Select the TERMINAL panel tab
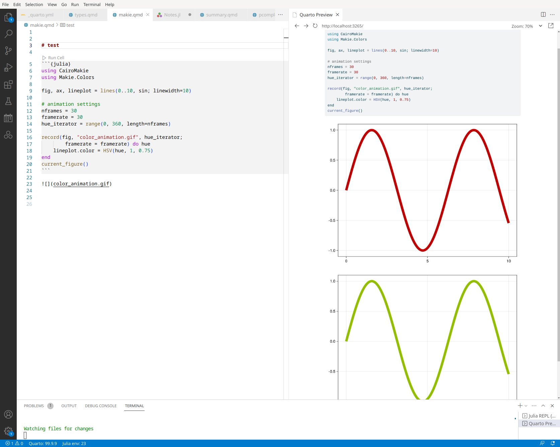The width and height of the screenshot is (560, 447). click(x=135, y=406)
